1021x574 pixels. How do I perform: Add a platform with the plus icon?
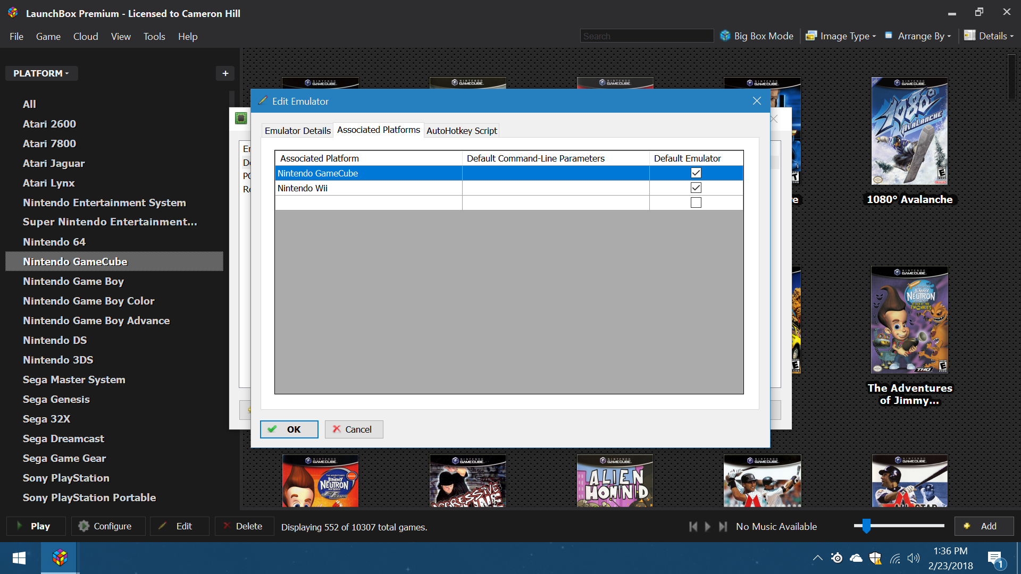[x=225, y=73]
